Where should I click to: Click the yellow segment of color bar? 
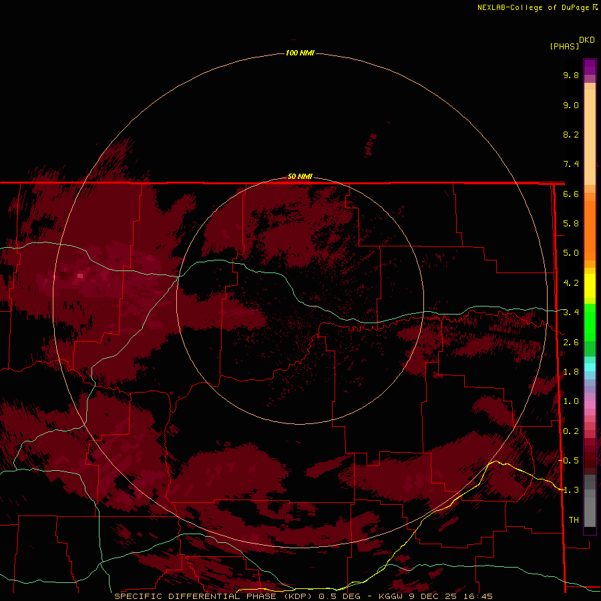[590, 286]
